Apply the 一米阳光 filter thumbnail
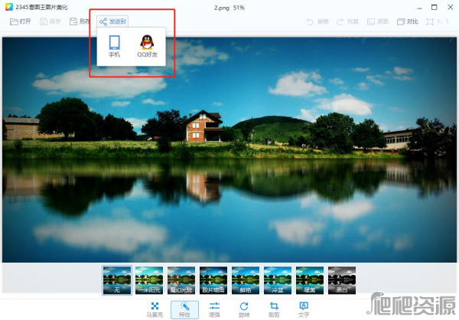 click(148, 279)
